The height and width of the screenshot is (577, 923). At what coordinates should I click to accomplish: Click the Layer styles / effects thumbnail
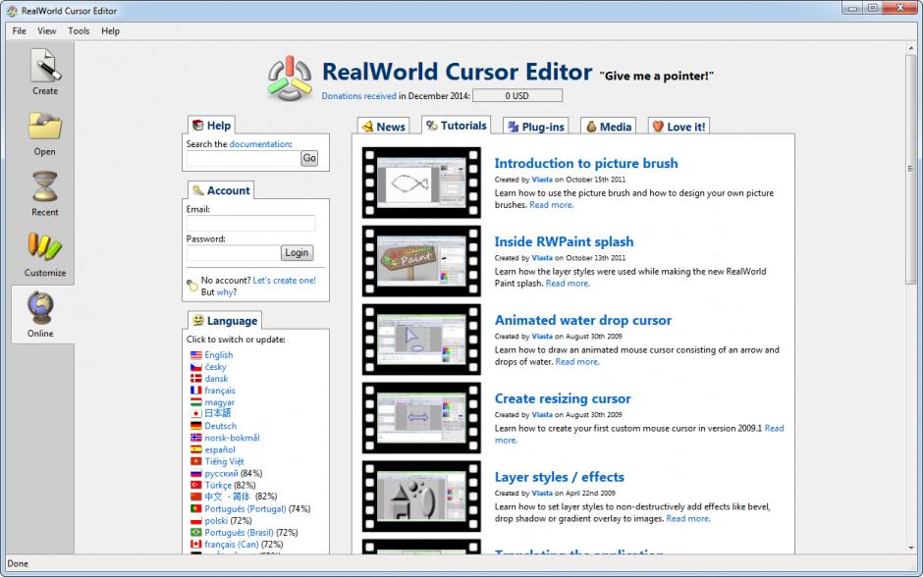click(421, 497)
